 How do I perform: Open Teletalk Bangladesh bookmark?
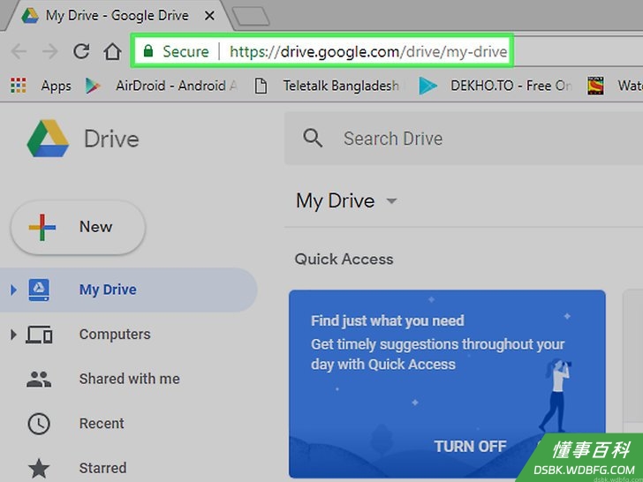point(329,86)
